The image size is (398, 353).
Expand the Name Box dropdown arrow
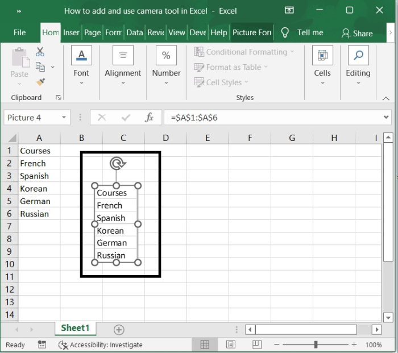(64, 118)
